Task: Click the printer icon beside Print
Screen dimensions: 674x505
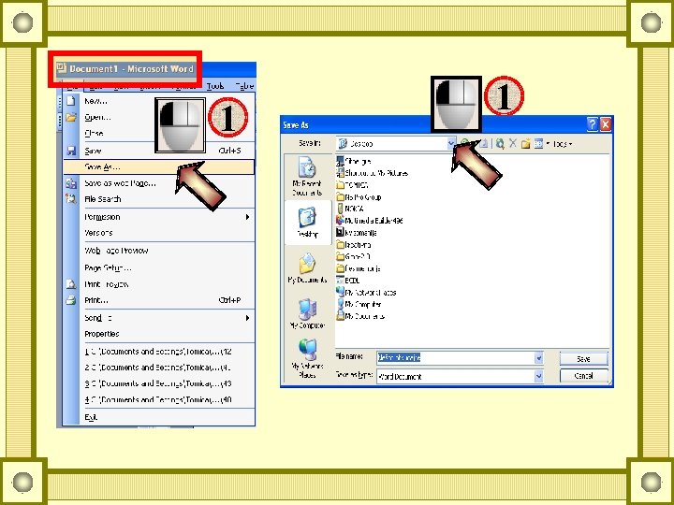Action: point(71,300)
